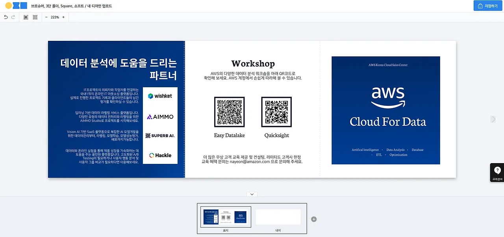Zoom out with the minus button
The width and height of the screenshot is (504, 237).
(x=46, y=17)
